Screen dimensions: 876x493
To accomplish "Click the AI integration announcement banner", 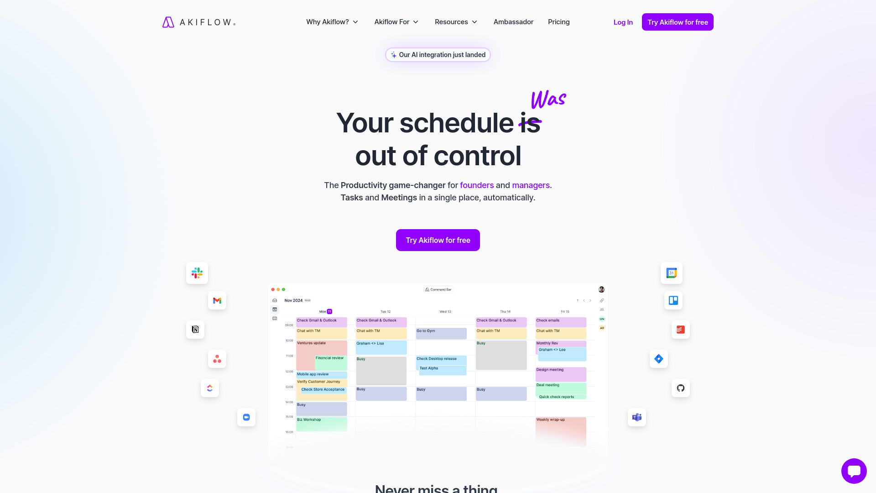I will click(438, 54).
